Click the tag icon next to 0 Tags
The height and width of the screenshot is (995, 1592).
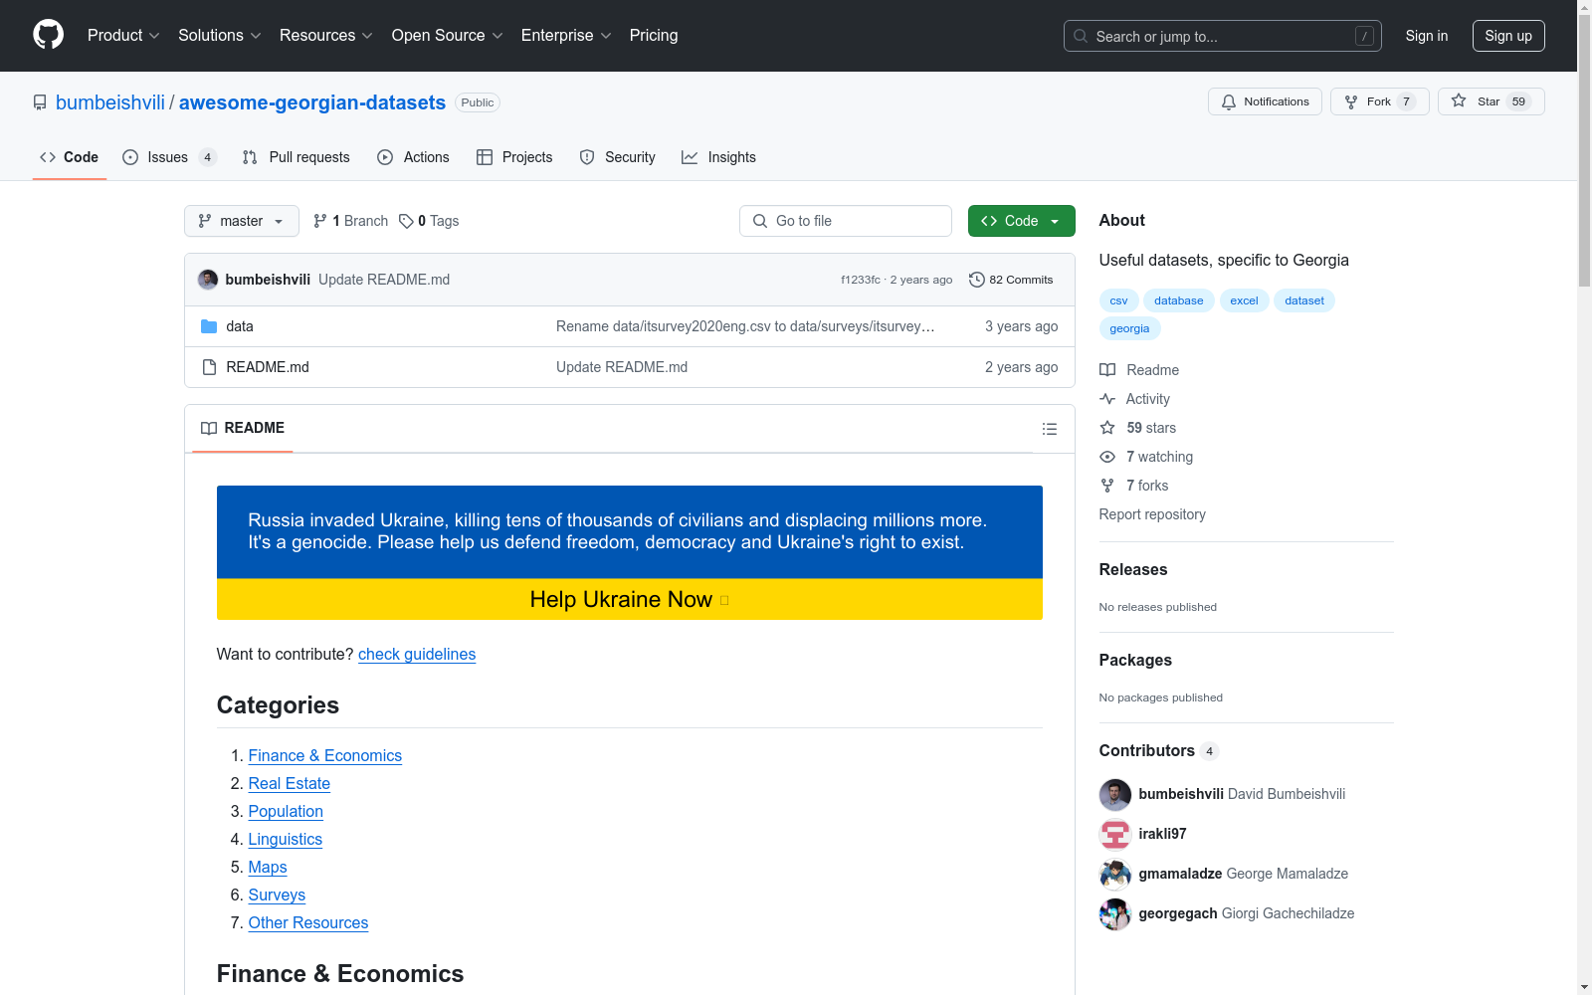click(x=406, y=221)
